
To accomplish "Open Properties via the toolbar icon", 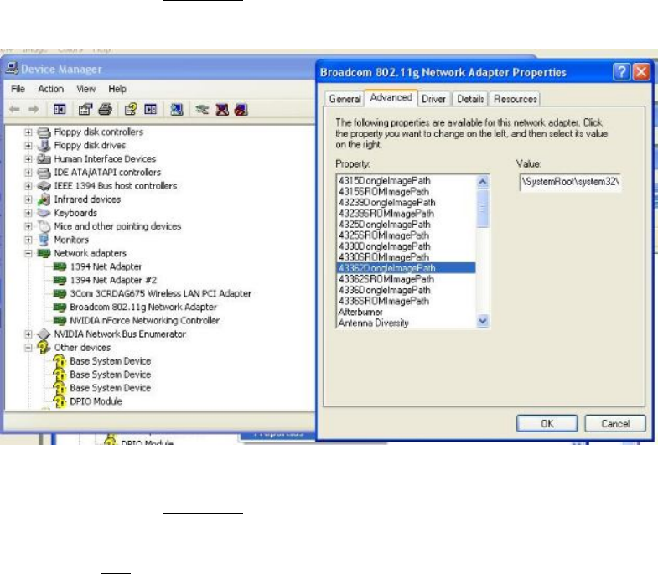I will coord(85,110).
